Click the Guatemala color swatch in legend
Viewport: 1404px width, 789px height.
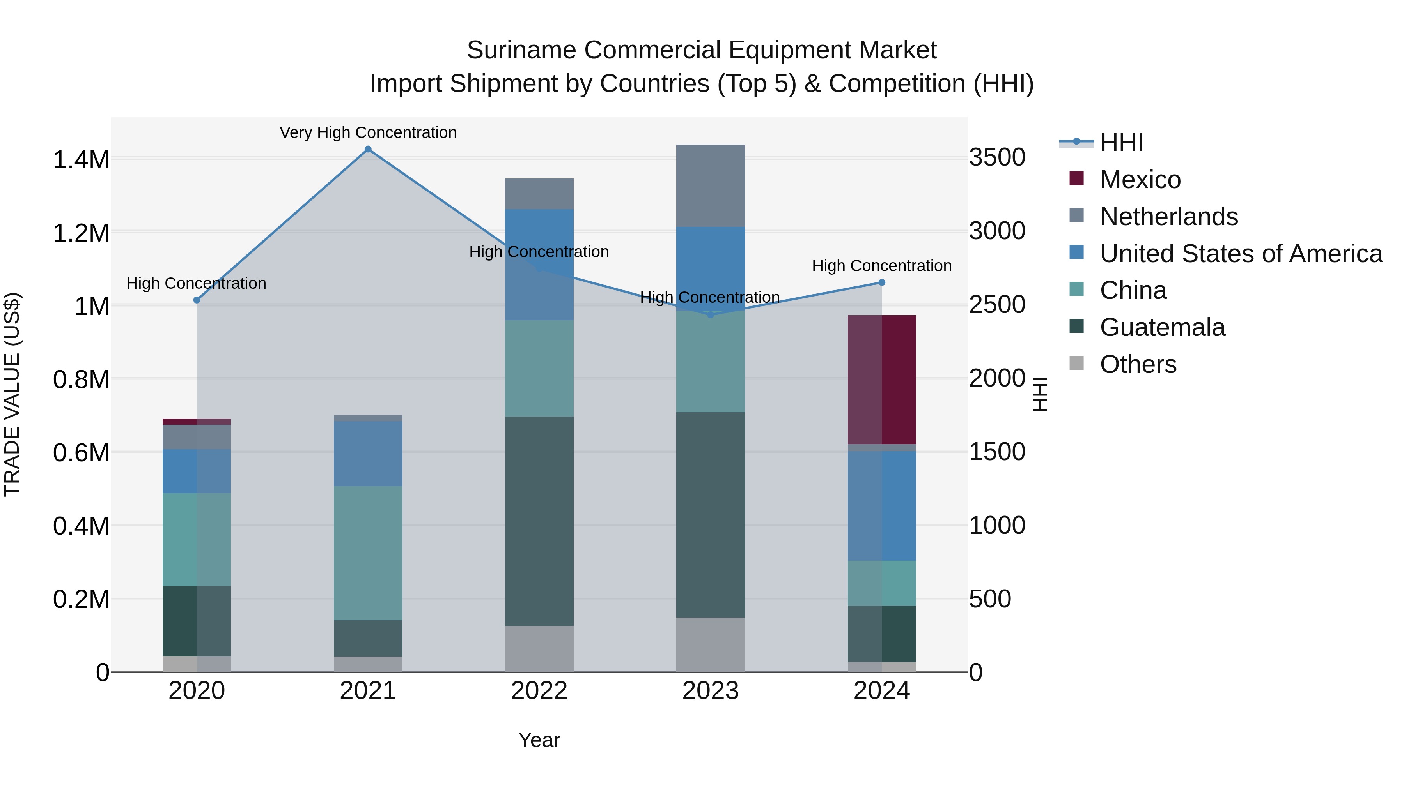(x=1076, y=326)
